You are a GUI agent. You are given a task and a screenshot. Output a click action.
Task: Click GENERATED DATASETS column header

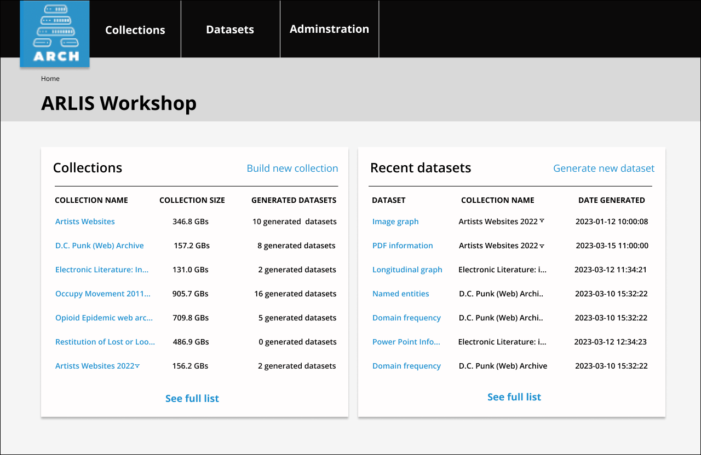click(294, 200)
